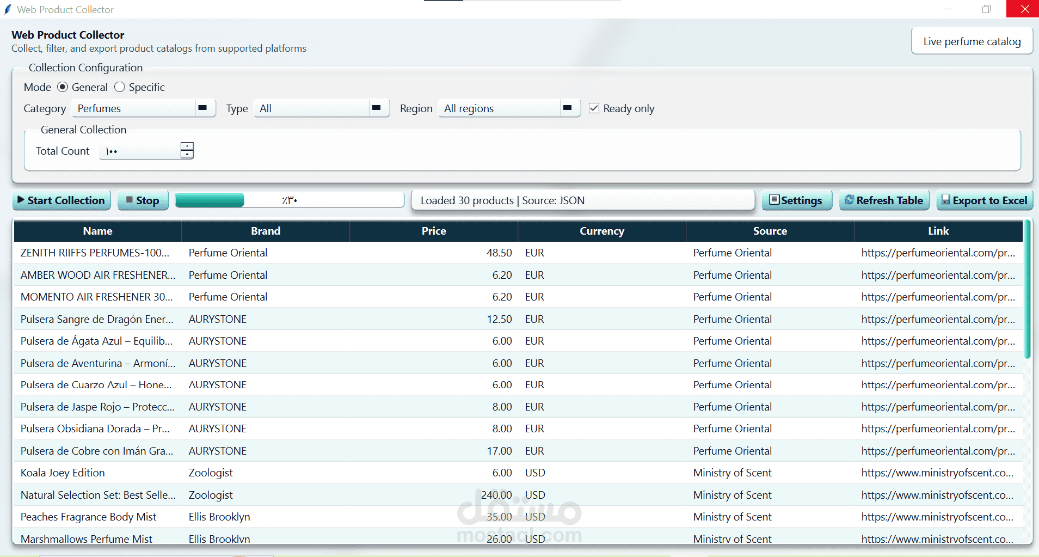Click the table's vertical scrollbar thumb
This screenshot has height=557, width=1039.
[x=1028, y=289]
